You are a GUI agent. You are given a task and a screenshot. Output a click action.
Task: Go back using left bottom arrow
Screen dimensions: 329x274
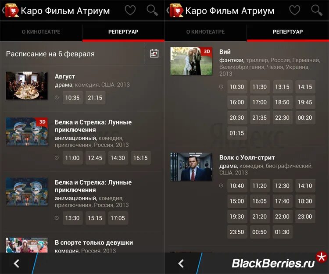pyautogui.click(x=16, y=263)
